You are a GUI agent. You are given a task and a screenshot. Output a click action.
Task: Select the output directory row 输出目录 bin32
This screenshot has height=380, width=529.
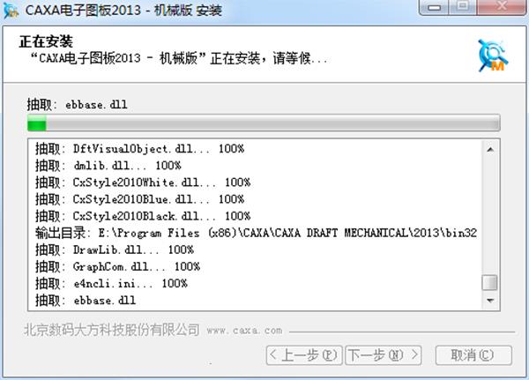point(256,233)
